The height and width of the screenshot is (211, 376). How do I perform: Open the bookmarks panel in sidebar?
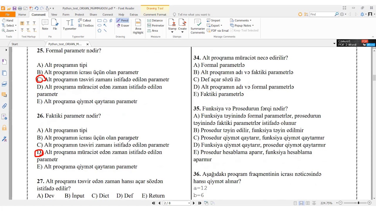pos(4,62)
